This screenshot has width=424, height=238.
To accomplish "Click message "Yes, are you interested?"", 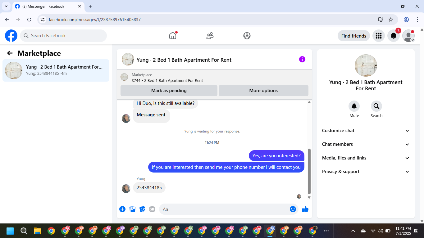I will (276, 156).
